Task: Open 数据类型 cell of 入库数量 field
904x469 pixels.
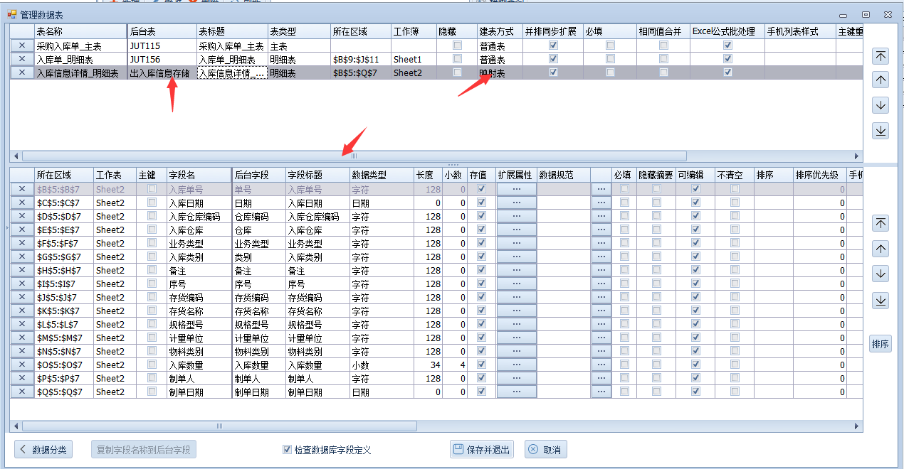Action: (381, 365)
